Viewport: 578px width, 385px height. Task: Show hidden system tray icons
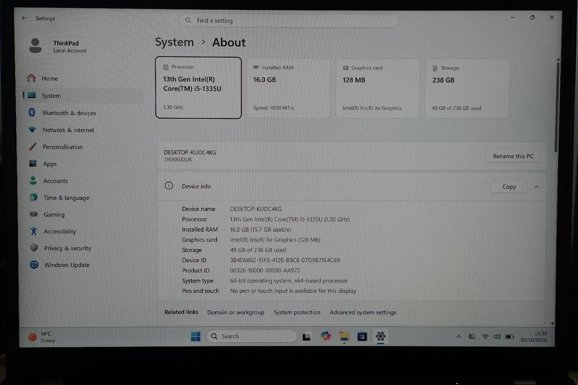[x=459, y=337]
